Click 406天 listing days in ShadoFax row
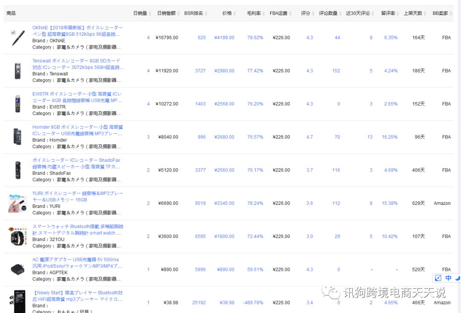 (418, 170)
